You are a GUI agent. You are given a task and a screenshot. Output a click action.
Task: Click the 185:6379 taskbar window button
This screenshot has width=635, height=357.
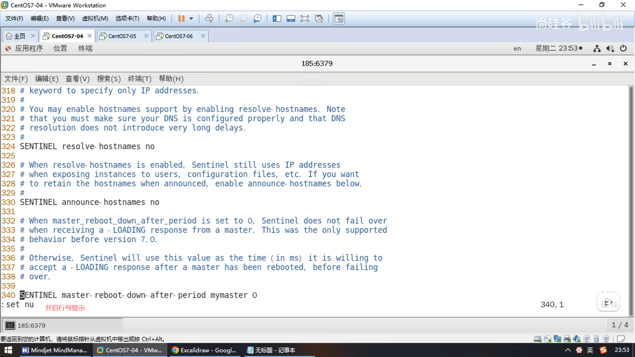click(63, 325)
